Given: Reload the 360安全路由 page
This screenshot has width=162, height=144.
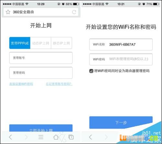Looking at the screenshot, I should coord(74,12).
